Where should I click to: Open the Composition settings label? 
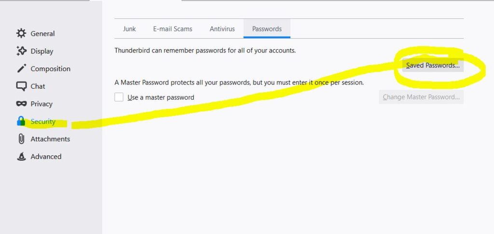tap(50, 69)
